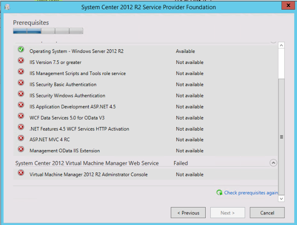Click error icon for Virtual Machine Manager Console
297x225 pixels.
(21, 173)
